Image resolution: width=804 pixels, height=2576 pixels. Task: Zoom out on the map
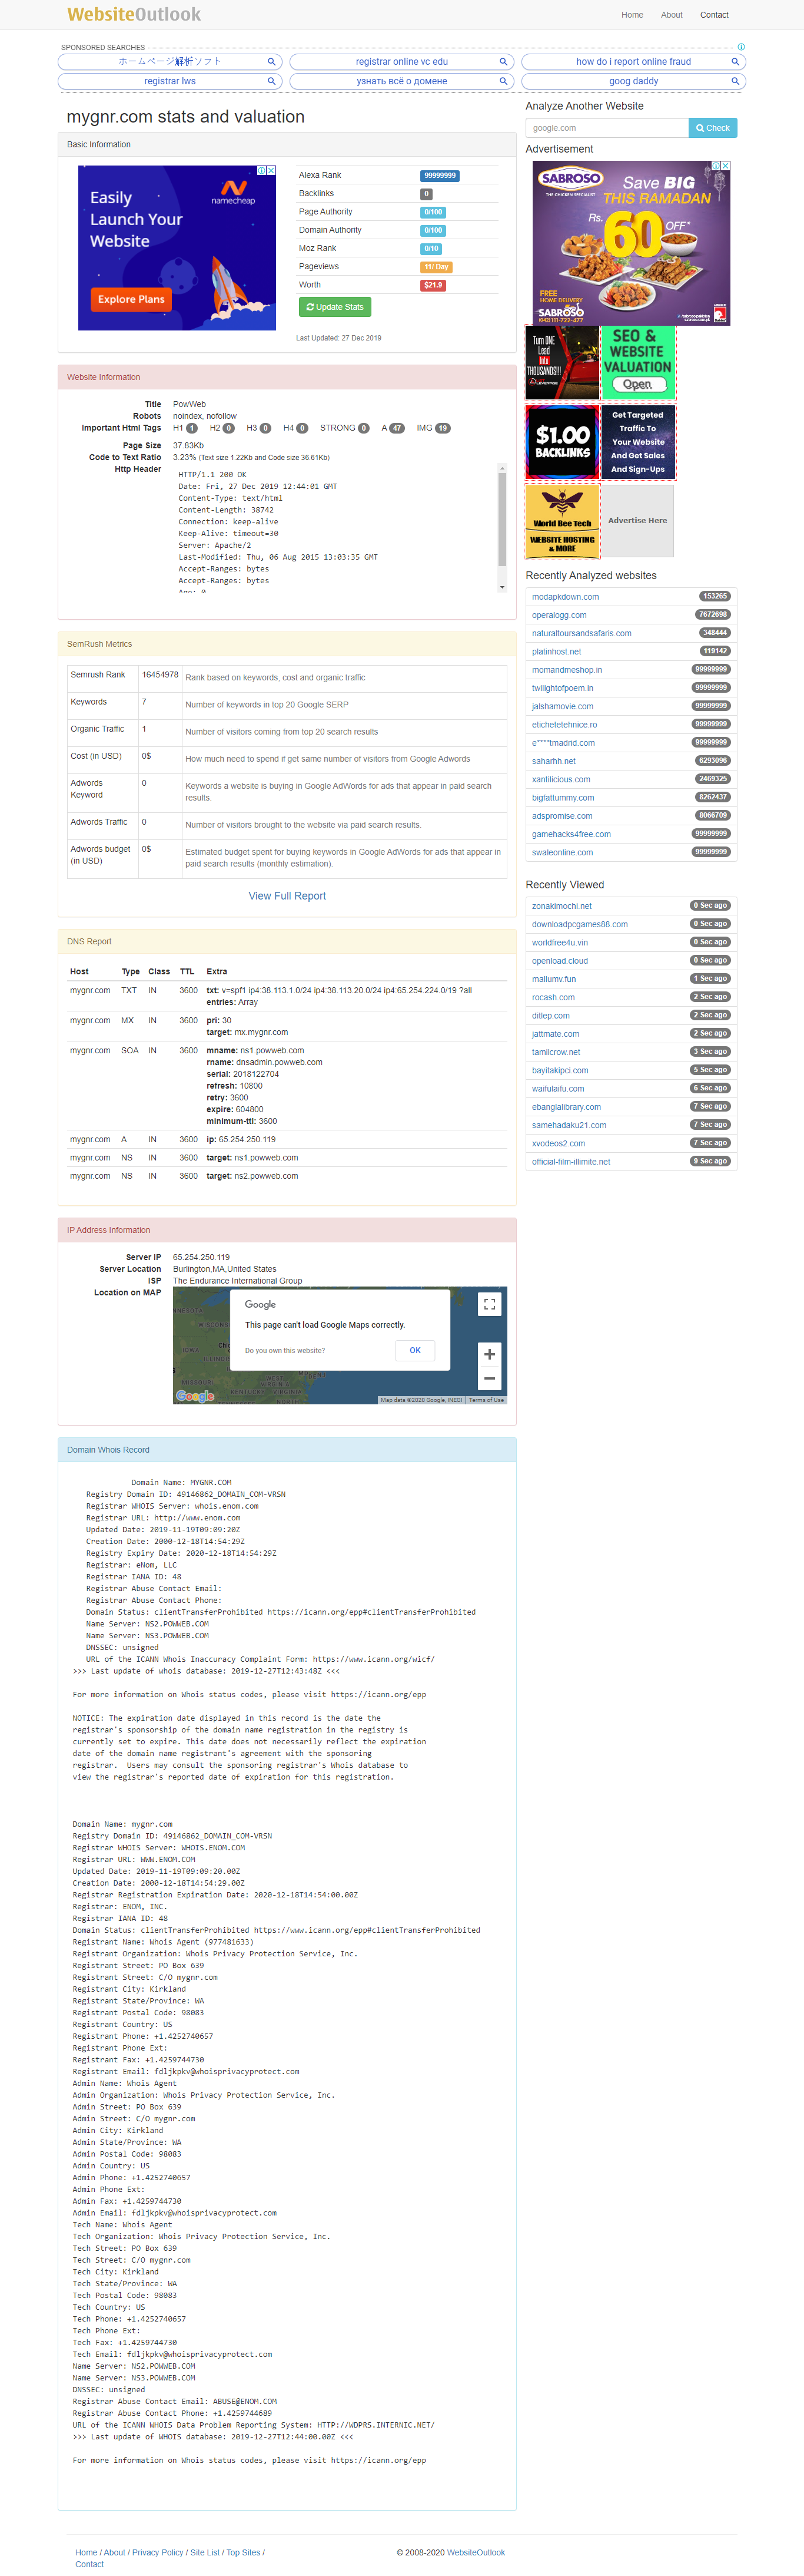pos(489,1378)
